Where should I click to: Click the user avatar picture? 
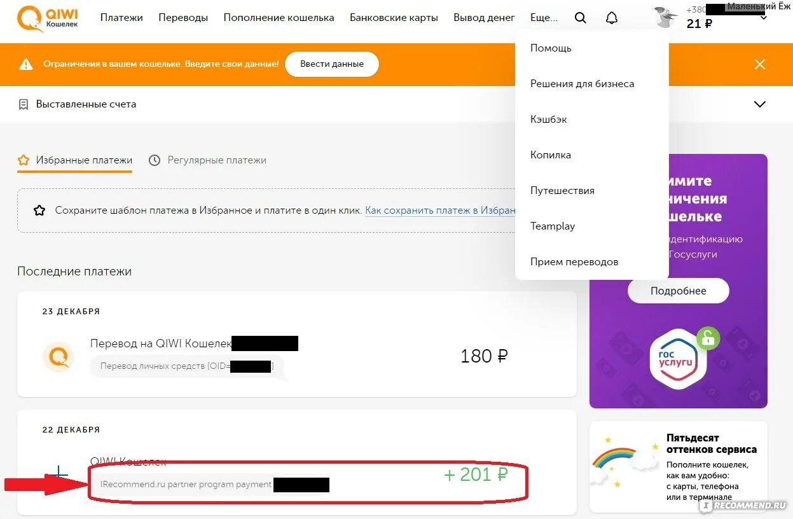(x=665, y=17)
